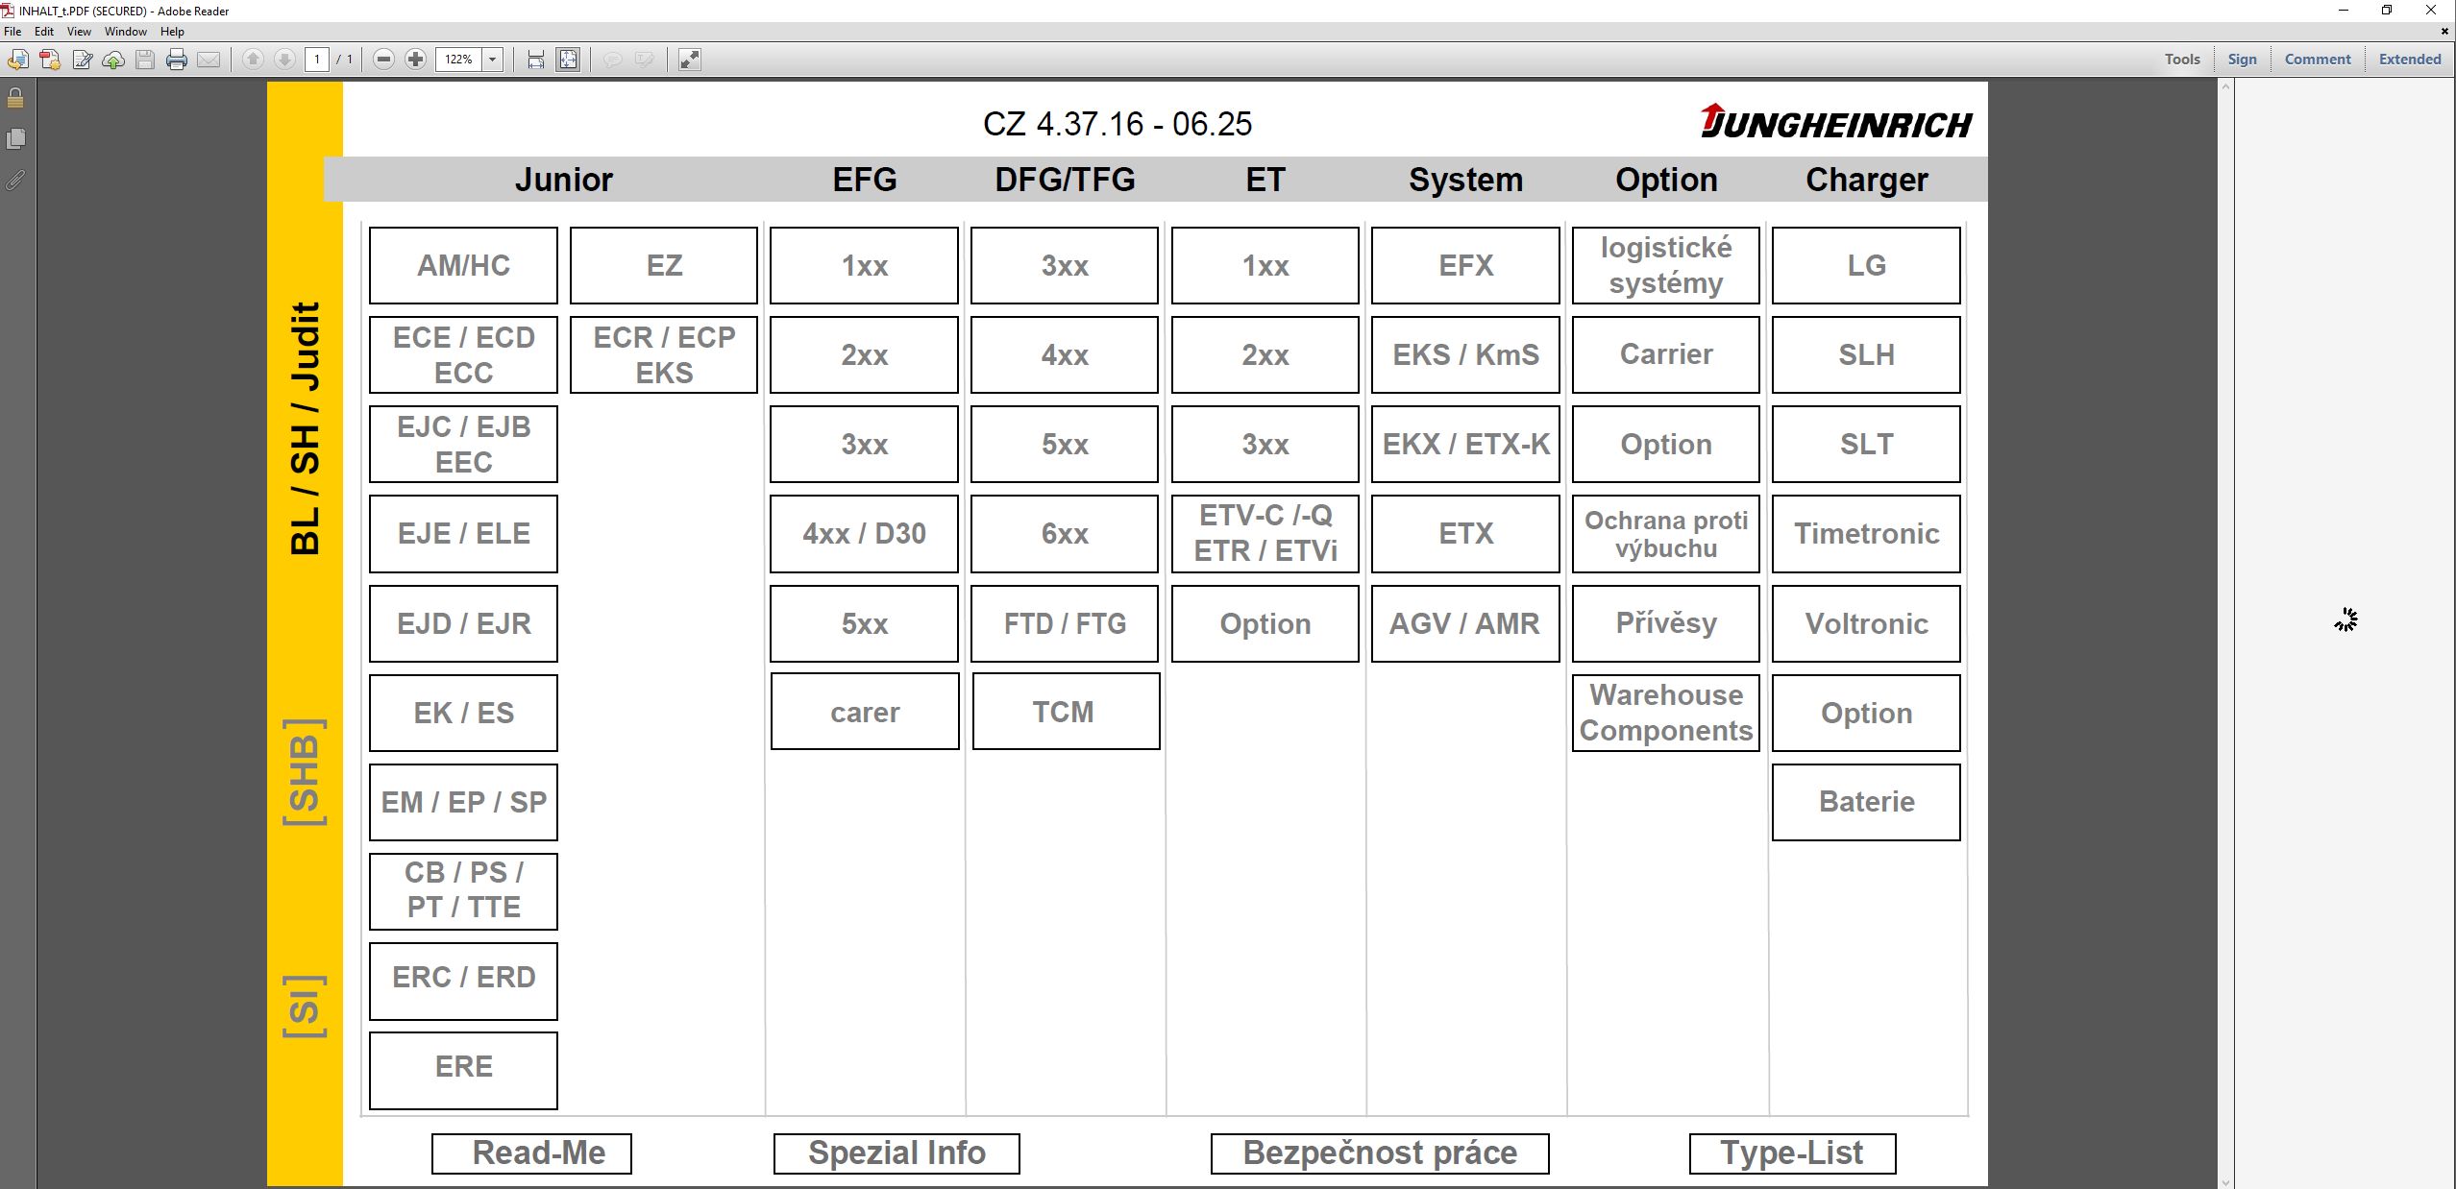Select the Print document icon
The width and height of the screenshot is (2456, 1189).
tap(177, 60)
